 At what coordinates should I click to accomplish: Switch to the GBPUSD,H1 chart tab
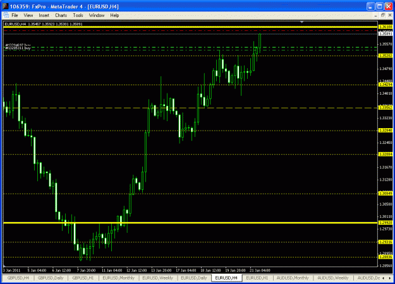pos(83,278)
